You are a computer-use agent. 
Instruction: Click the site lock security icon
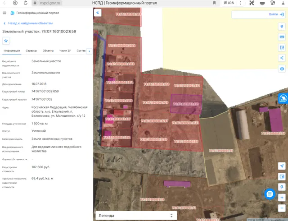point(35,3)
